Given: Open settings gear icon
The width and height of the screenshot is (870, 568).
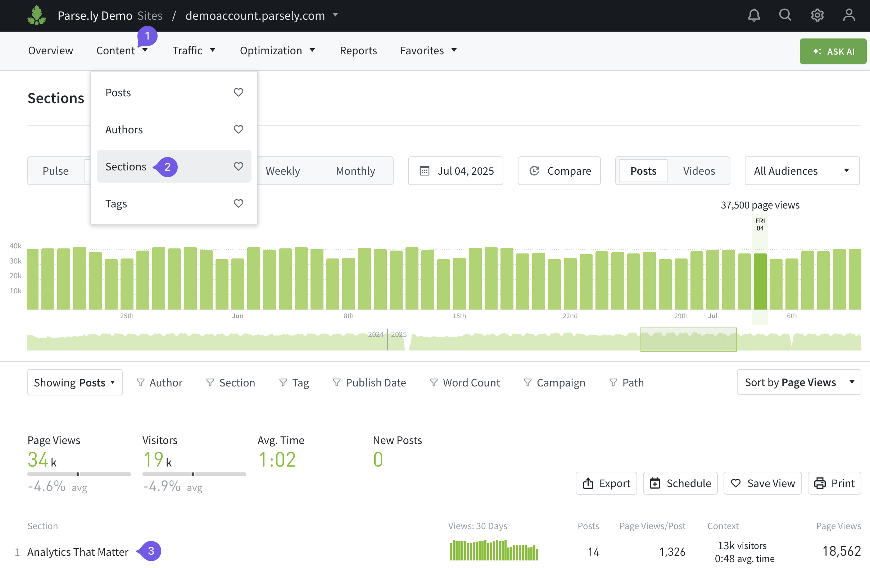Looking at the screenshot, I should 817,15.
